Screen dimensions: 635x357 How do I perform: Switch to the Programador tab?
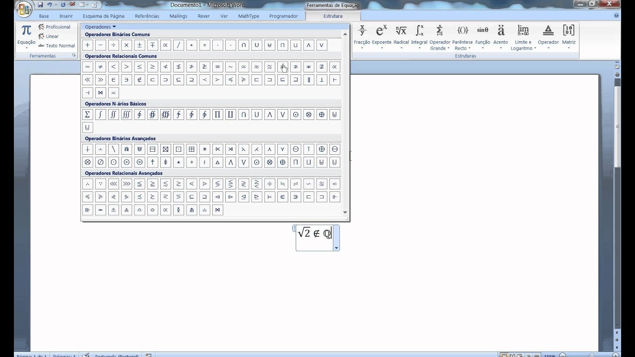284,16
